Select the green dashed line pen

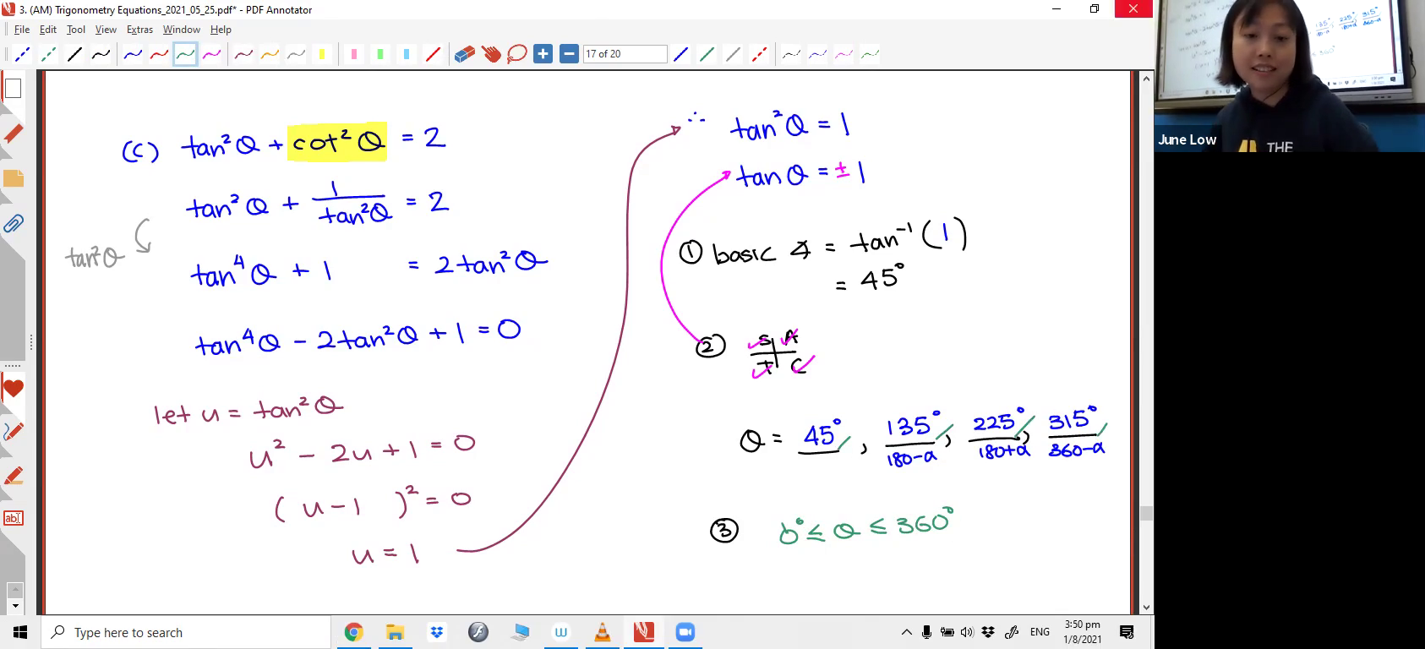point(49,54)
